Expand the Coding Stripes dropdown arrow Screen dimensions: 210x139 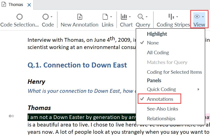tap(177, 17)
